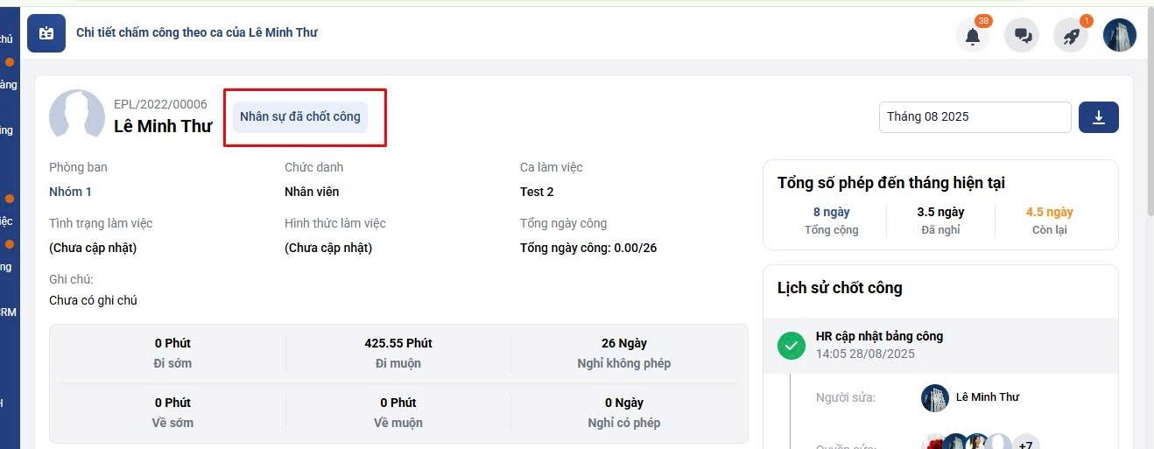The height and width of the screenshot is (449, 1154).
Task: Click the green check icon for HR update
Action: pos(792,346)
